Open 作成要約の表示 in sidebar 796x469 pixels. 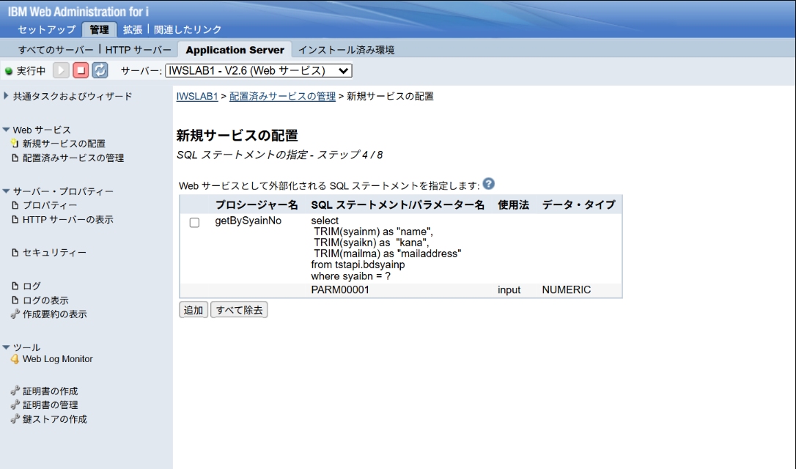(55, 314)
